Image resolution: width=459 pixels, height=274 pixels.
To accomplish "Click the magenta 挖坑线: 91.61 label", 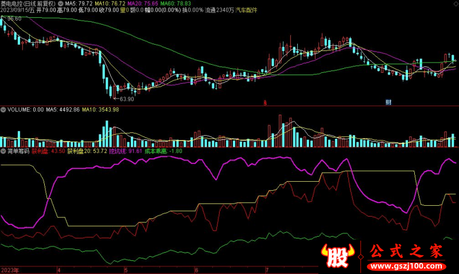I will point(126,151).
